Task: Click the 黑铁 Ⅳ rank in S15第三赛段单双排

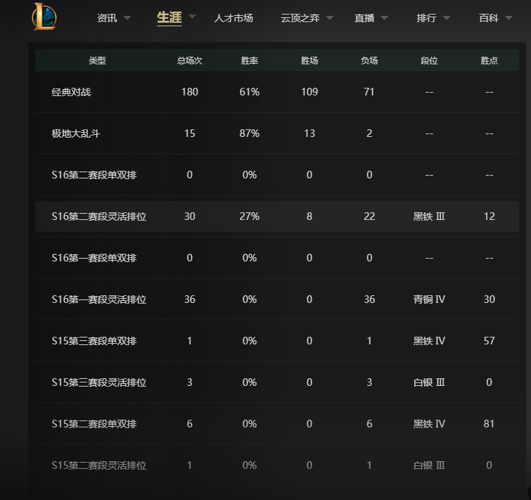Action: pyautogui.click(x=429, y=341)
